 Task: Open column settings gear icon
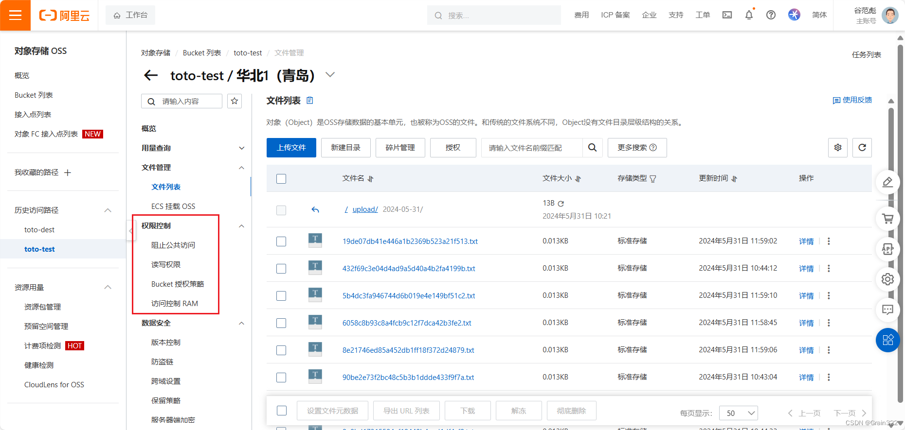coord(838,148)
